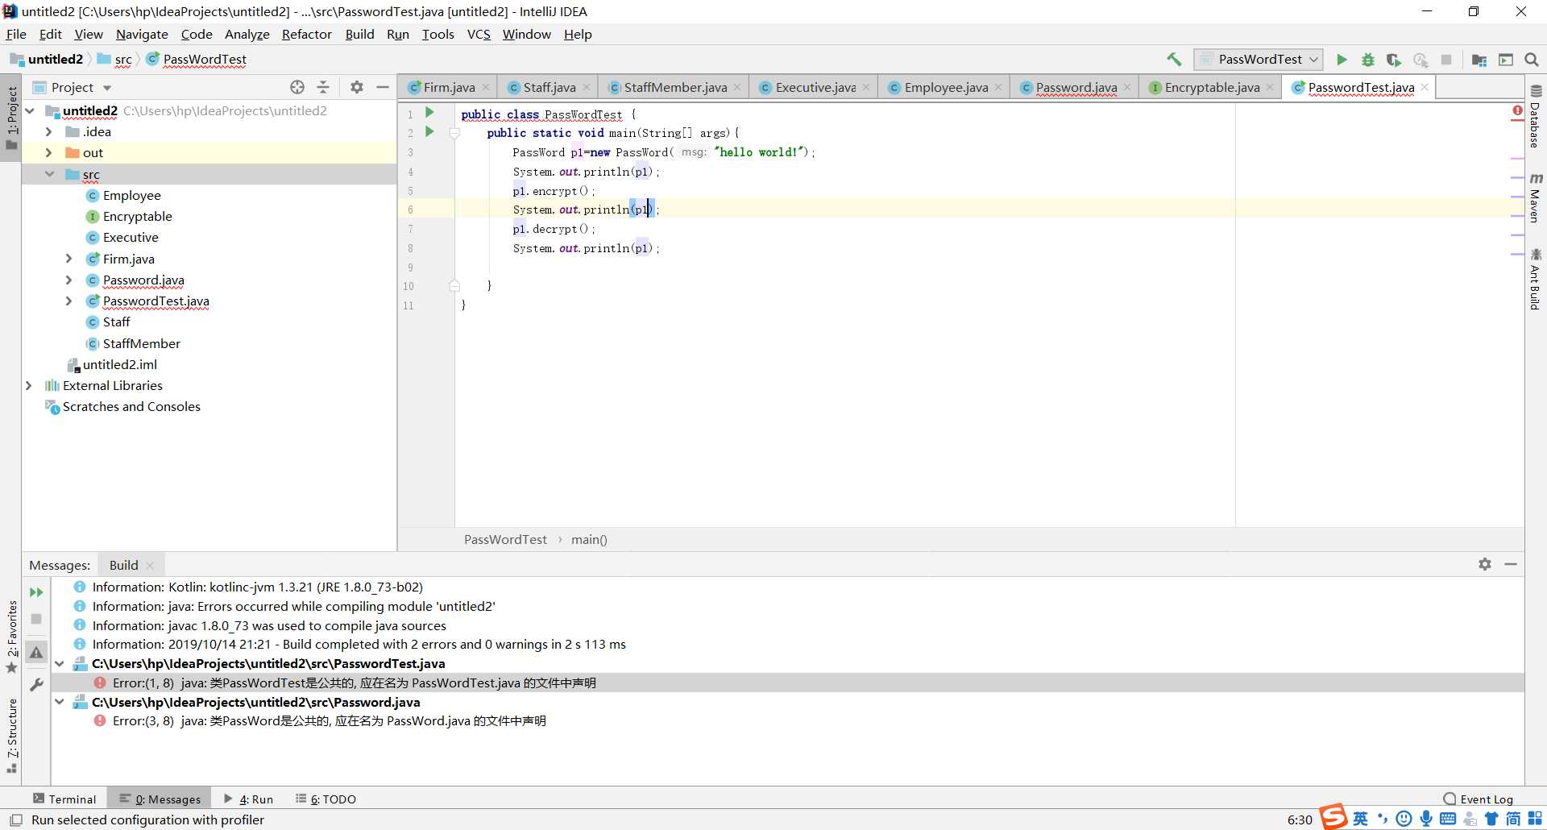
Task: Expand Password.java in project tree
Action: [68, 280]
